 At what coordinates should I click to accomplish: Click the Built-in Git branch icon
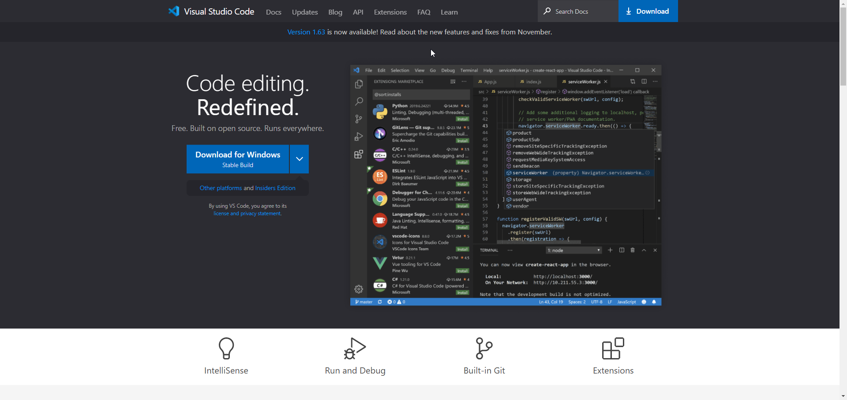pos(484,348)
